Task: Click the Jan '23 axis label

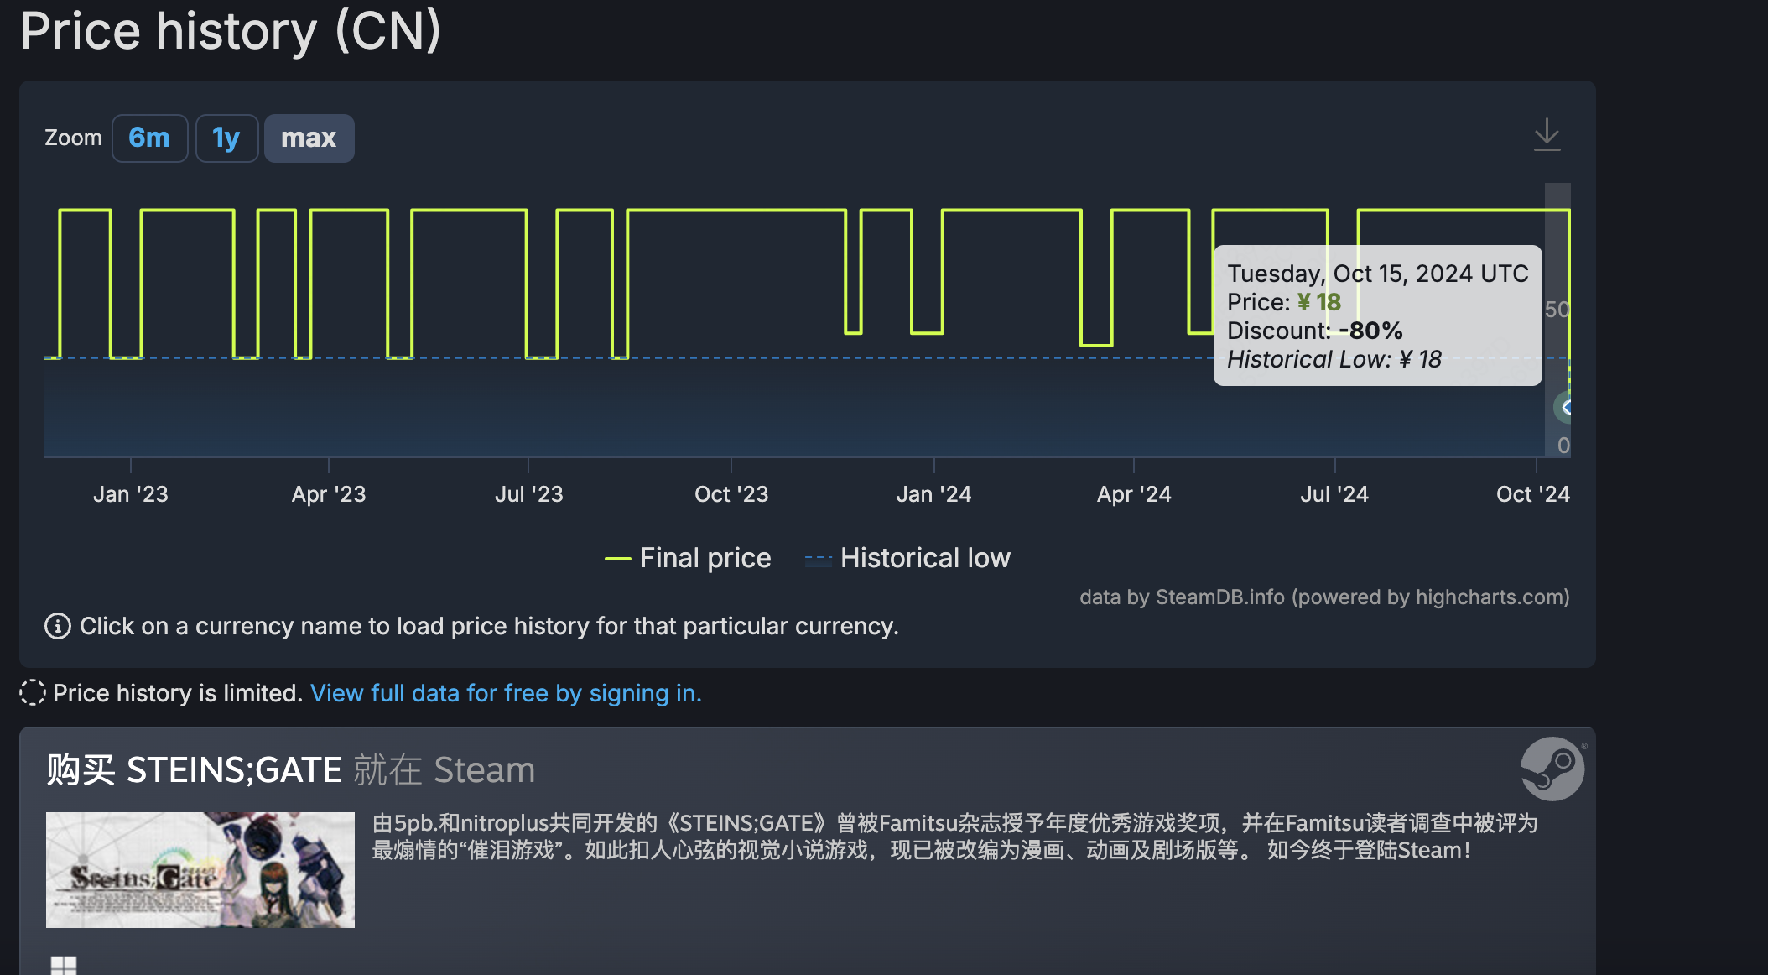Action: click(x=131, y=494)
